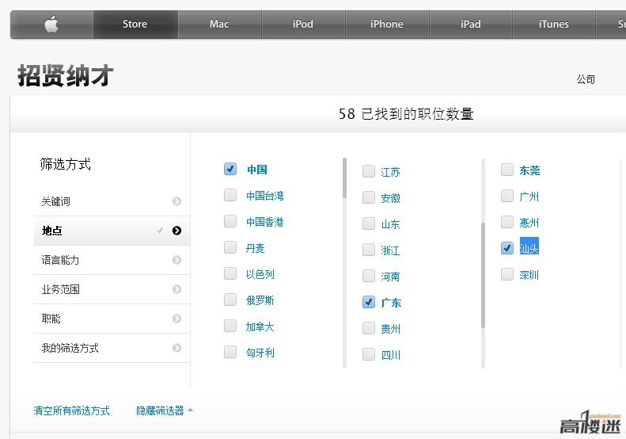The image size is (626, 439).
Task: Check the 河南 province checkbox
Action: coord(369,276)
